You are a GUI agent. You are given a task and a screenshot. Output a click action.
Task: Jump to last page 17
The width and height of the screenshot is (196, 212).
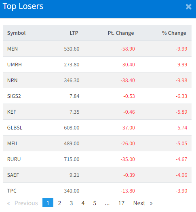point(121,203)
